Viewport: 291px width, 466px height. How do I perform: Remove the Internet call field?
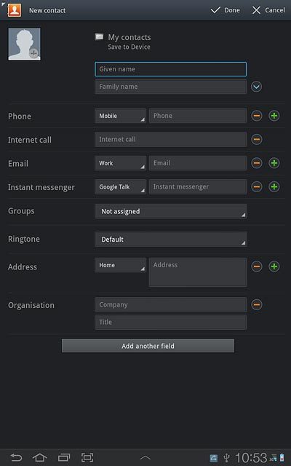[257, 139]
